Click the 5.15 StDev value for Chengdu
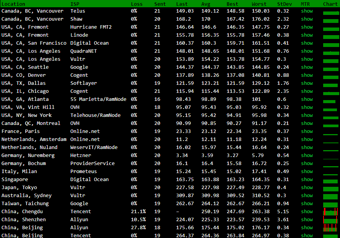The image size is (340, 238). [x=283, y=211]
